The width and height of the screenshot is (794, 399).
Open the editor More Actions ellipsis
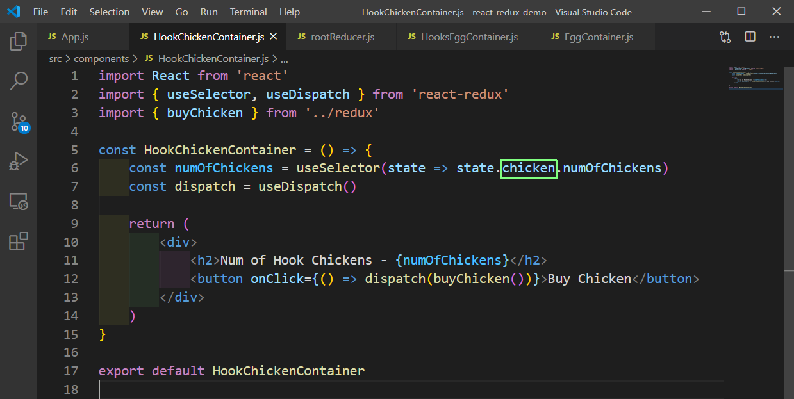[775, 37]
